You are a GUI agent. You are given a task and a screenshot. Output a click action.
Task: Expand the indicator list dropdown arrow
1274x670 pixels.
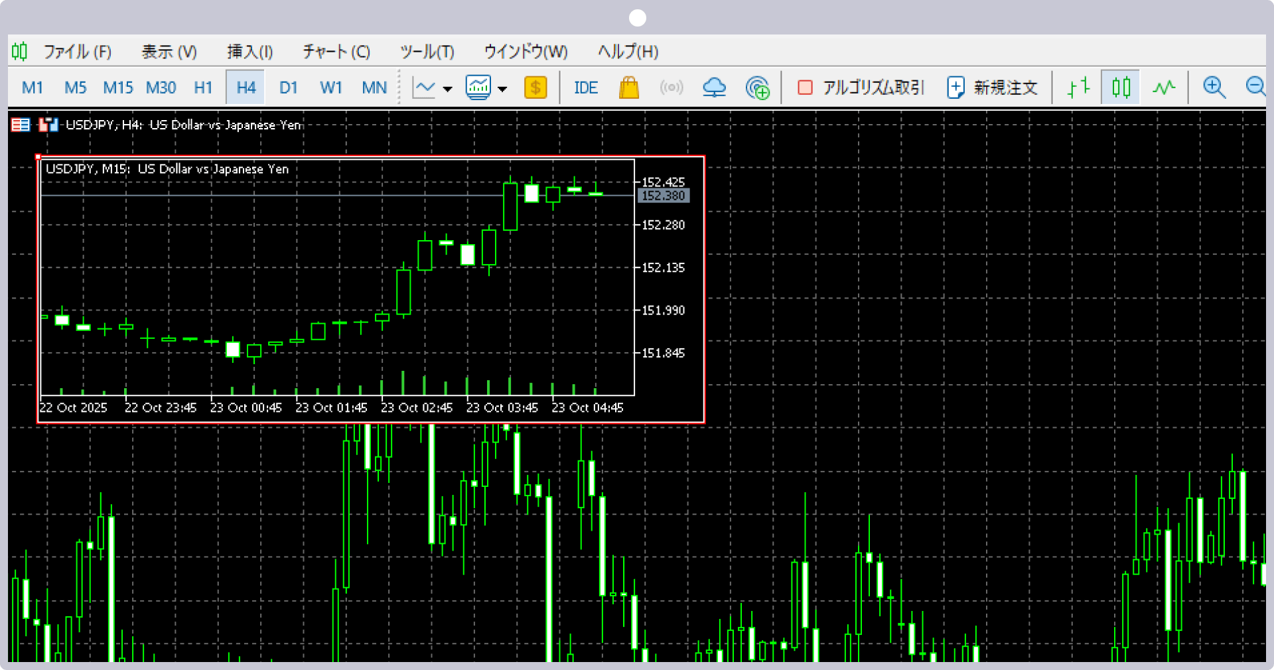(x=502, y=89)
